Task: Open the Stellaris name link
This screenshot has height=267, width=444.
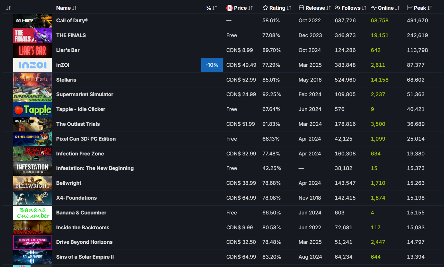Action: (x=66, y=80)
